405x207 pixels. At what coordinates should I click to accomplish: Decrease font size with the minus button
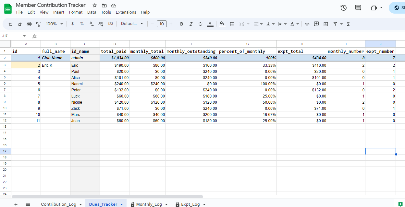click(152, 24)
